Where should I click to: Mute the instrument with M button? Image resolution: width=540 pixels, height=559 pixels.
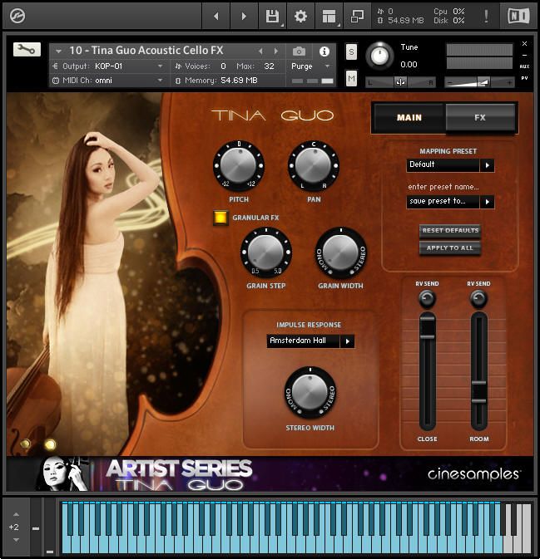tap(351, 78)
